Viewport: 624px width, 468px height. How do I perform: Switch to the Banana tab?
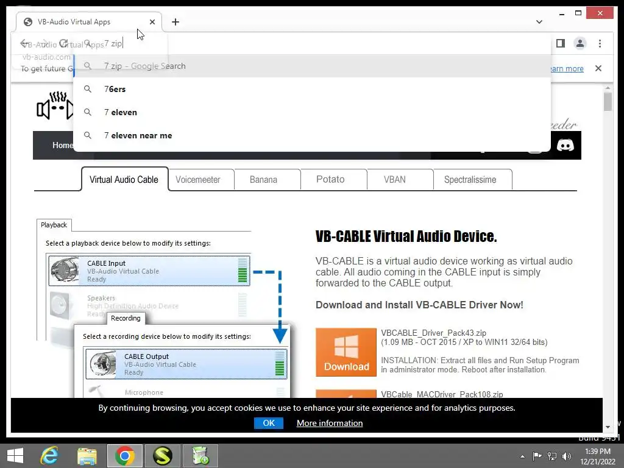[263, 180]
